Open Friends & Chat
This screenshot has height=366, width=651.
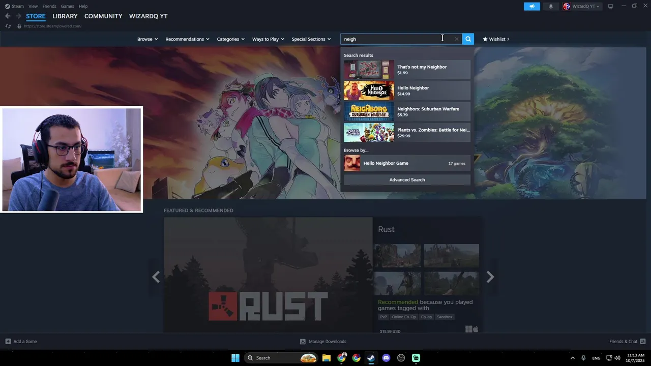(628, 341)
